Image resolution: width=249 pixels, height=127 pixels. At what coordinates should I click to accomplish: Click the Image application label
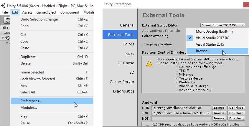(157, 44)
